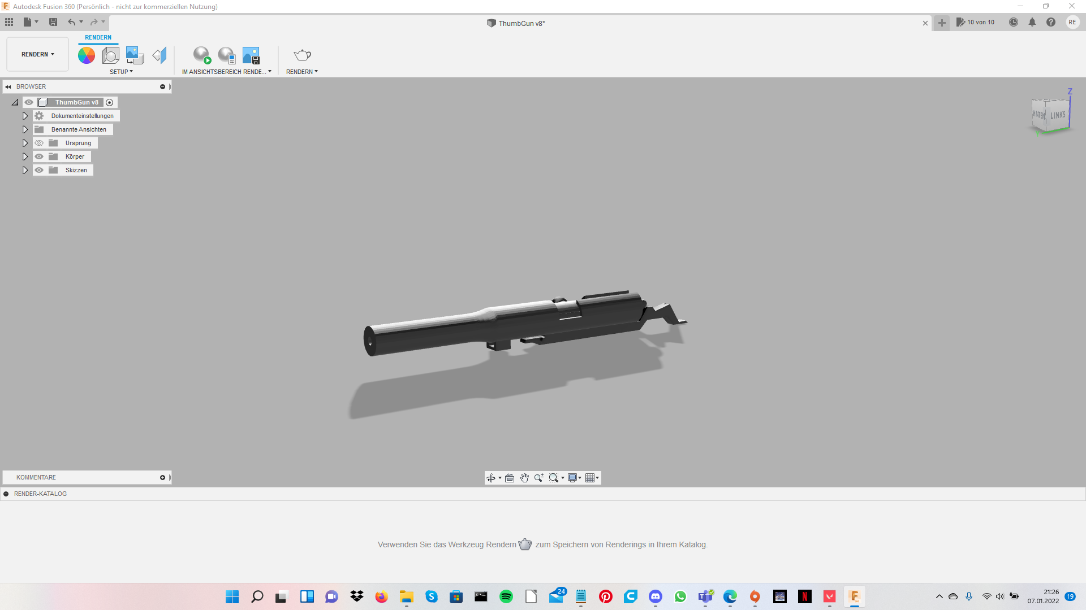The width and height of the screenshot is (1086, 610).
Task: Start in-canvas render
Action: click(x=202, y=55)
